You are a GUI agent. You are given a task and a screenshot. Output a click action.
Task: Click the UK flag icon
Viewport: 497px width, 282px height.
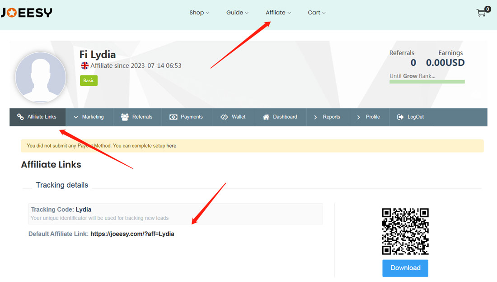coord(84,66)
